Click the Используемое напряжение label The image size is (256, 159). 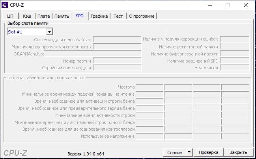108,136
